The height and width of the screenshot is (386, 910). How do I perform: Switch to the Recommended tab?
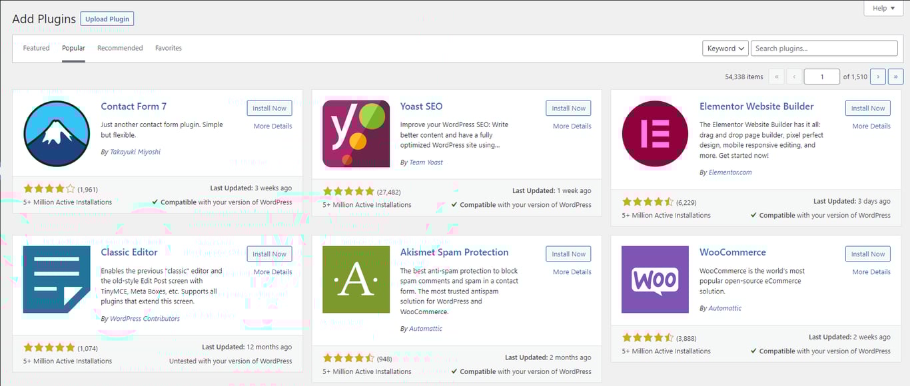120,47
